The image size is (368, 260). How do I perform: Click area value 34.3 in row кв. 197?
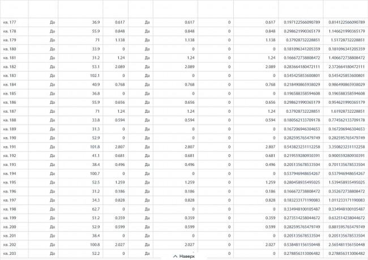(x=96, y=200)
